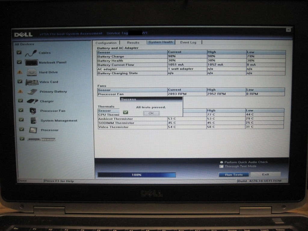308x231 pixels.
Task: Select the Cables label
Action: coord(45,53)
